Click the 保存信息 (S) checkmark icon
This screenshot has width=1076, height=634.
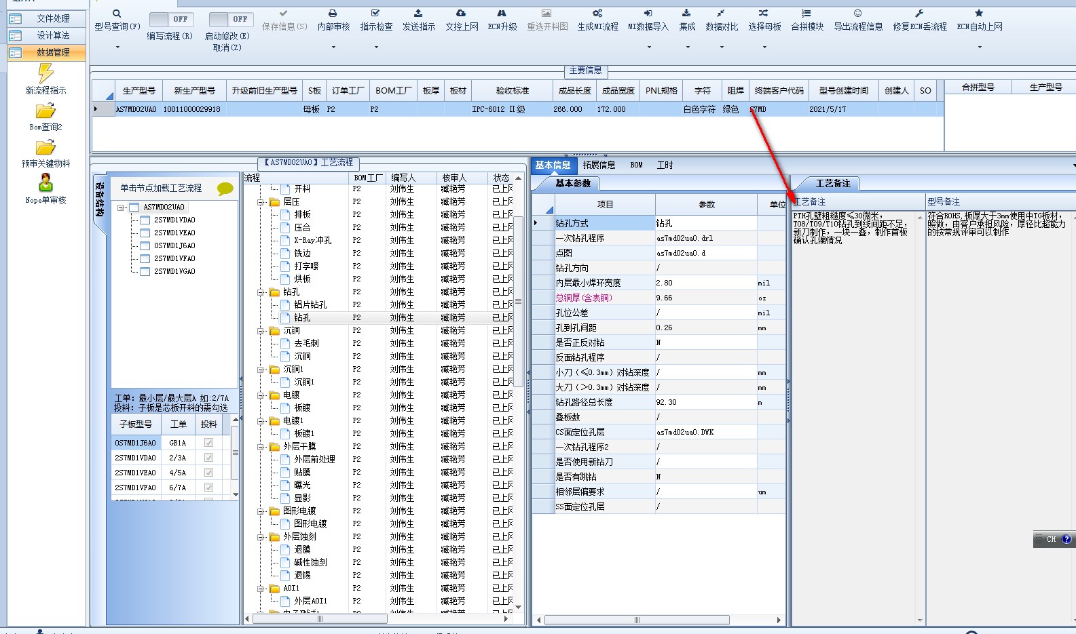click(x=284, y=14)
